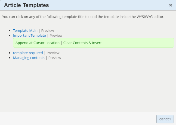Viewport: 176px width, 125px height.
Task: Click the Article Templates dialog title
Action: pyautogui.click(x=26, y=5)
